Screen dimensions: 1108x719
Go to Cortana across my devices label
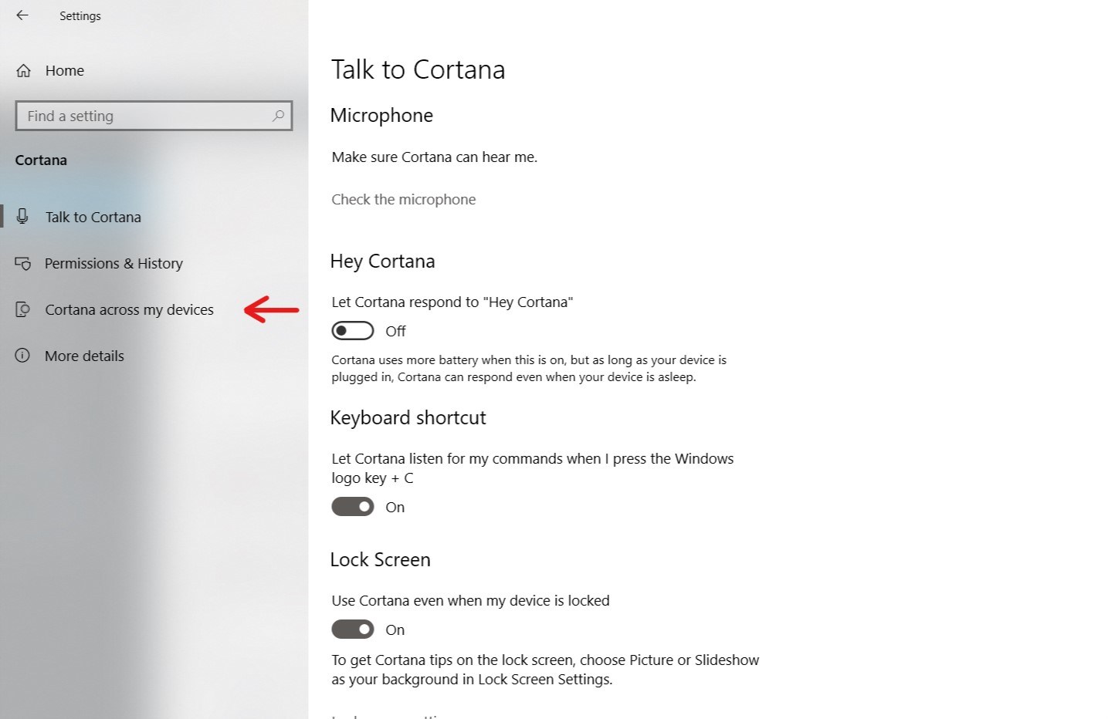(129, 310)
